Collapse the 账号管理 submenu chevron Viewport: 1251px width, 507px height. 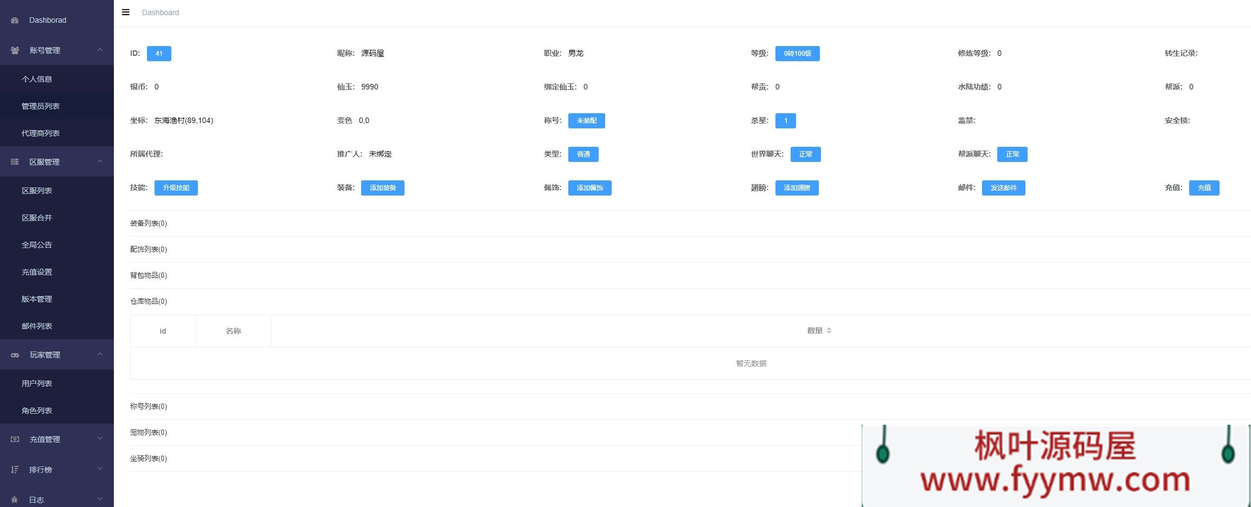click(x=100, y=50)
